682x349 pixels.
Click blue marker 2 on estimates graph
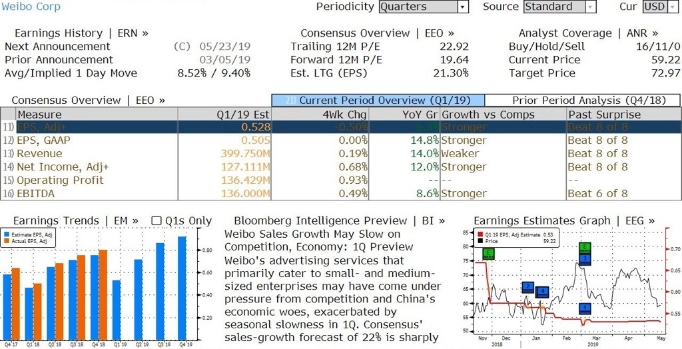pyautogui.click(x=528, y=287)
